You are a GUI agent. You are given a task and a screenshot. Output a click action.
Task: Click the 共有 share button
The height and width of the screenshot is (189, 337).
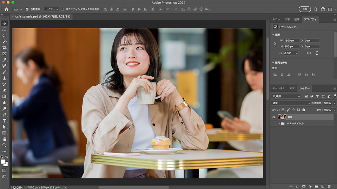coord(305,9)
